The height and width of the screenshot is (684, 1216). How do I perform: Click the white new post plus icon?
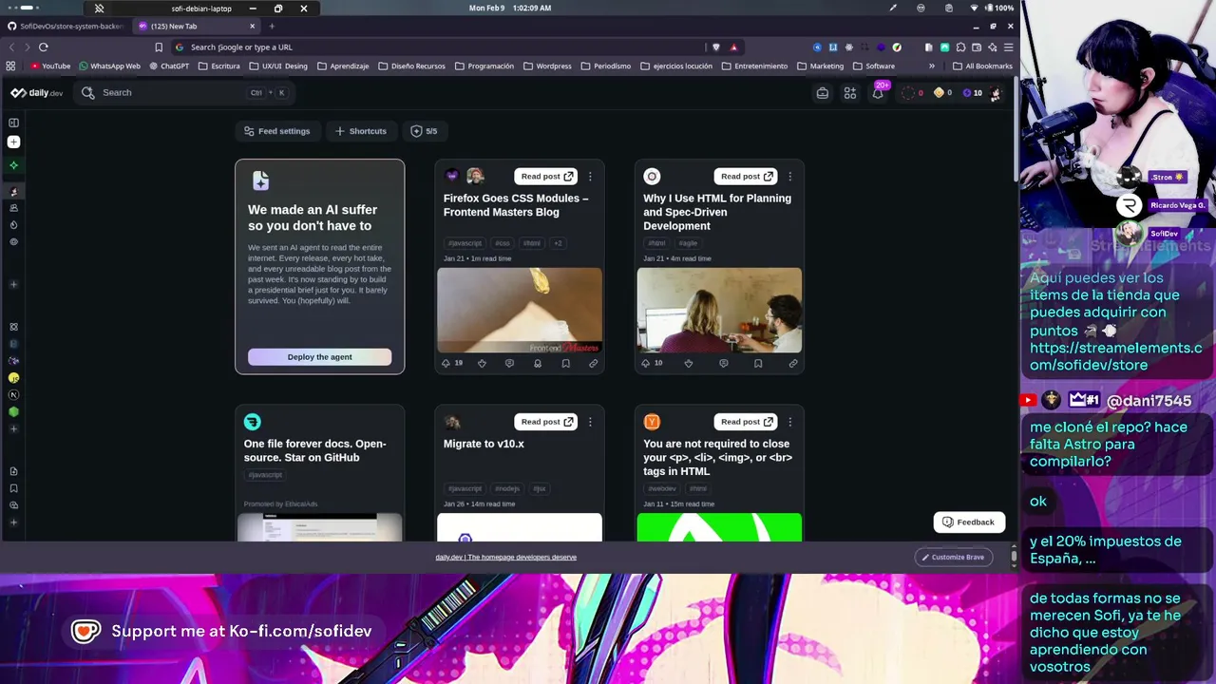tap(13, 142)
